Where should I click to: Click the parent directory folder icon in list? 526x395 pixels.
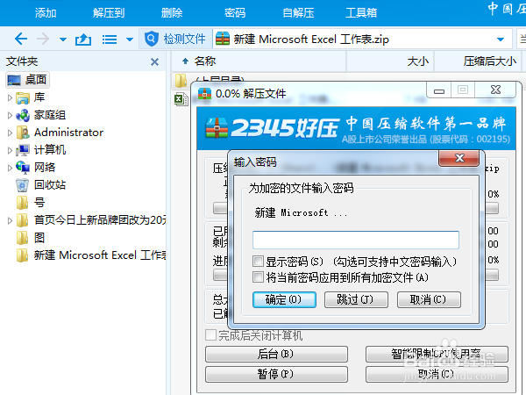pyautogui.click(x=181, y=81)
